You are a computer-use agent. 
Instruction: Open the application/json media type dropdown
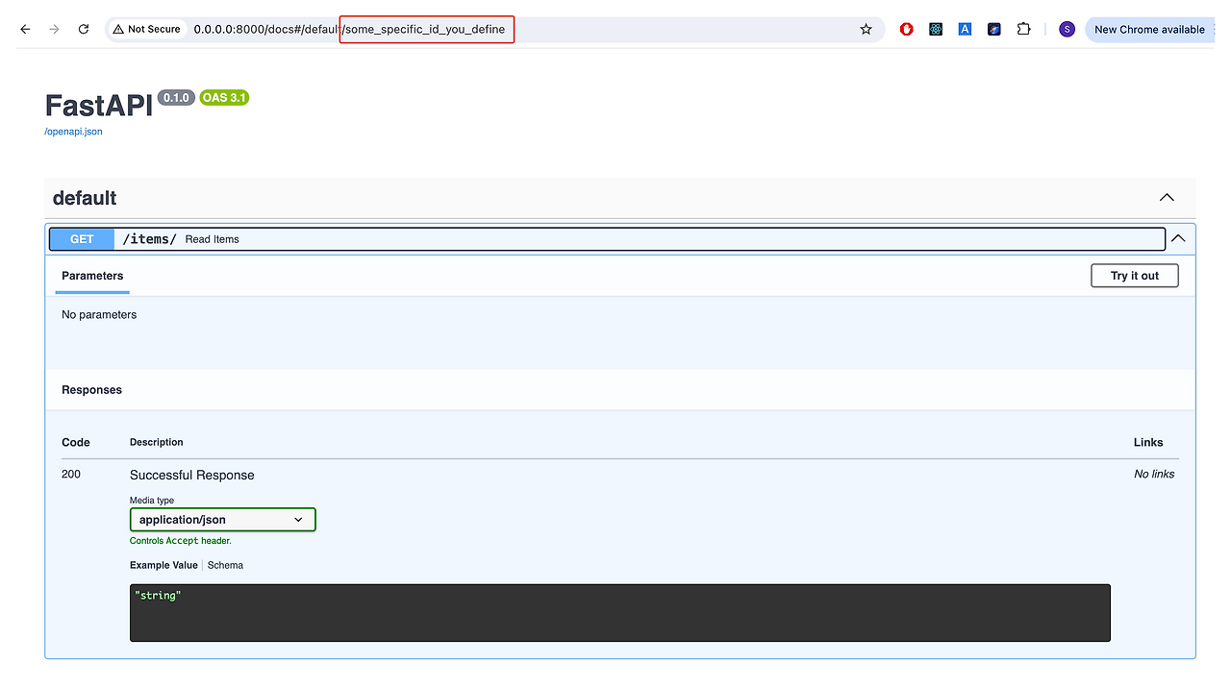coord(222,519)
